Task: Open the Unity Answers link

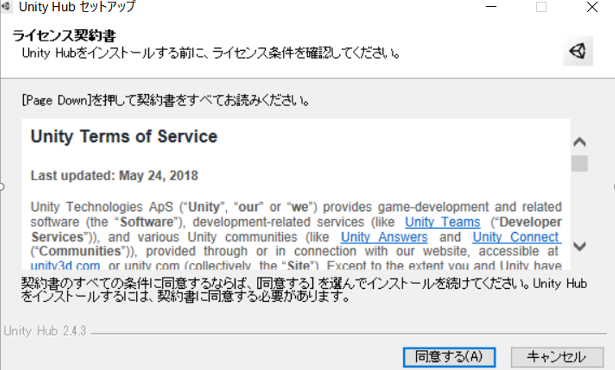Action: pos(384,237)
